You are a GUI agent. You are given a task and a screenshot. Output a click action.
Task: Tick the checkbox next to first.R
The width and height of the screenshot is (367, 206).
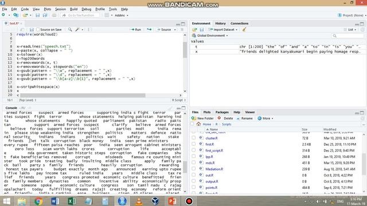tap(194, 144)
